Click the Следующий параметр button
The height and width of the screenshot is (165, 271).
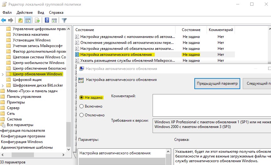coord(257,83)
